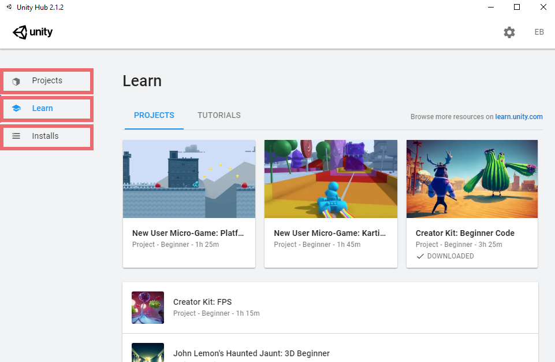Open 'John Lemon's Haunted Jaunt: 3D Beginner'
555x362 pixels.
251,353
